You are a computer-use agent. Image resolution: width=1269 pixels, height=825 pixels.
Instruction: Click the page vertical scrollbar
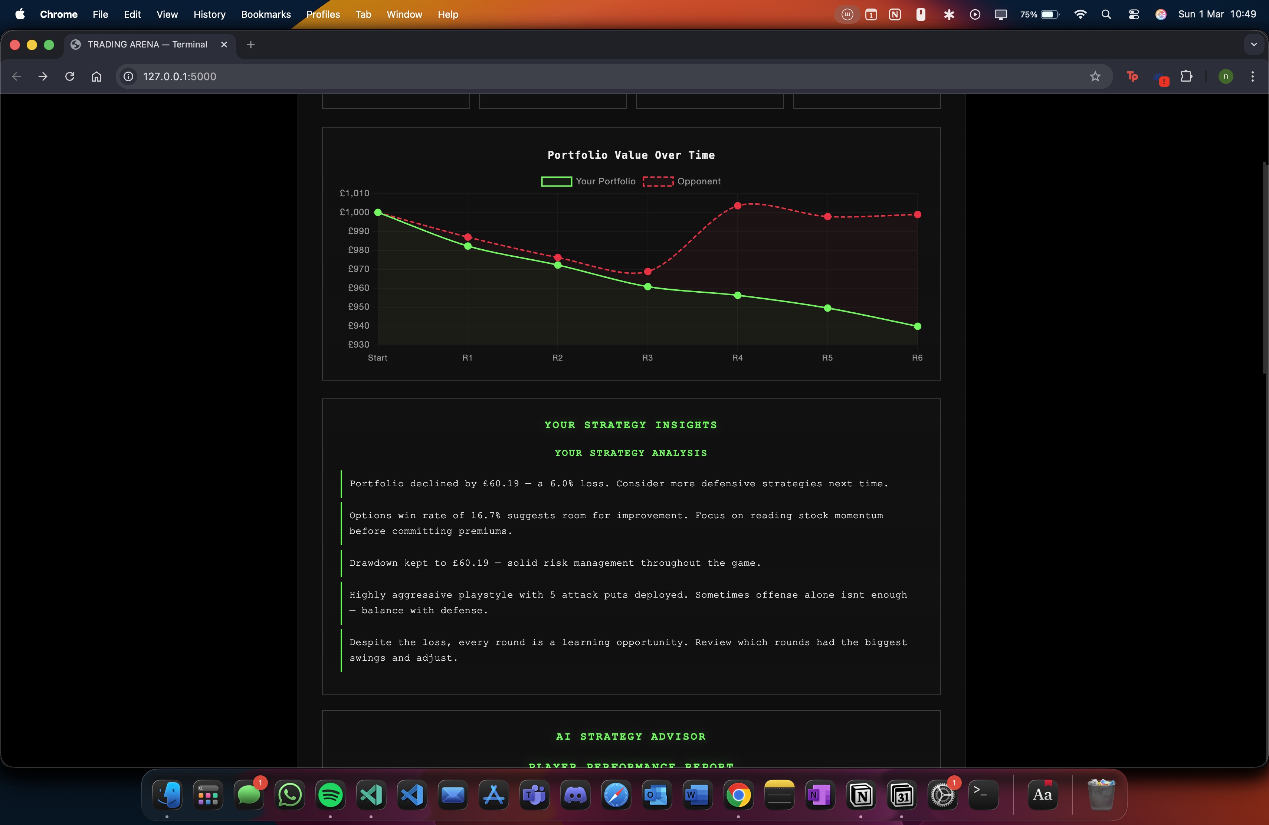click(x=1265, y=266)
